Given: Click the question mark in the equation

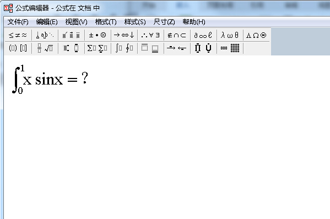Looking at the screenshot, I should 85,77.
